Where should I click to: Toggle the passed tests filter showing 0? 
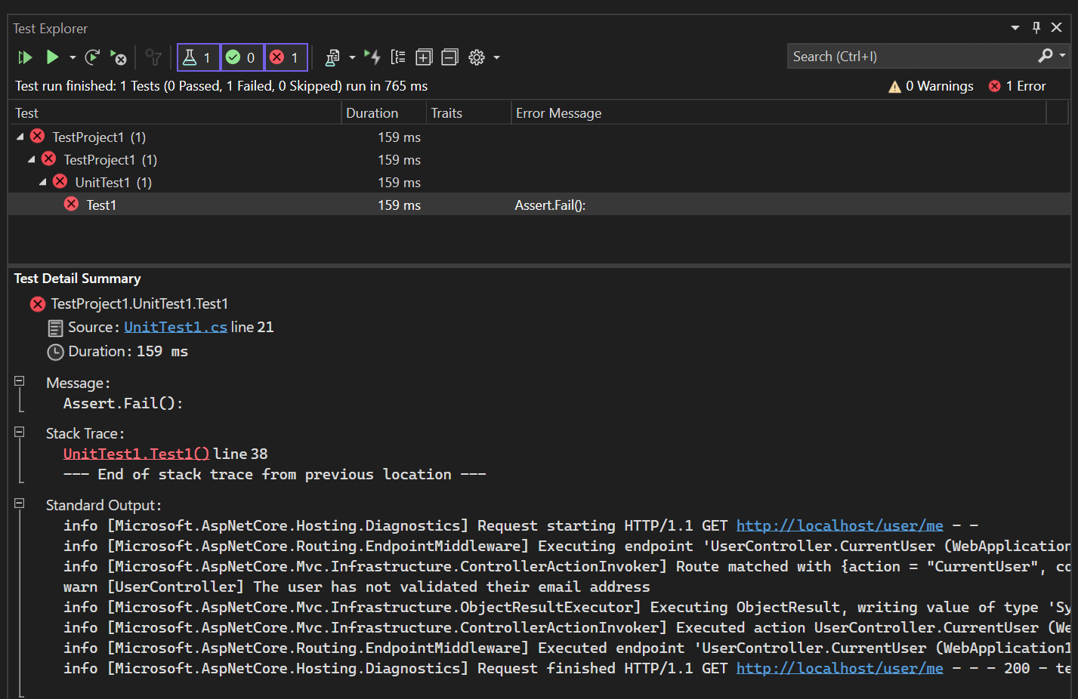242,57
